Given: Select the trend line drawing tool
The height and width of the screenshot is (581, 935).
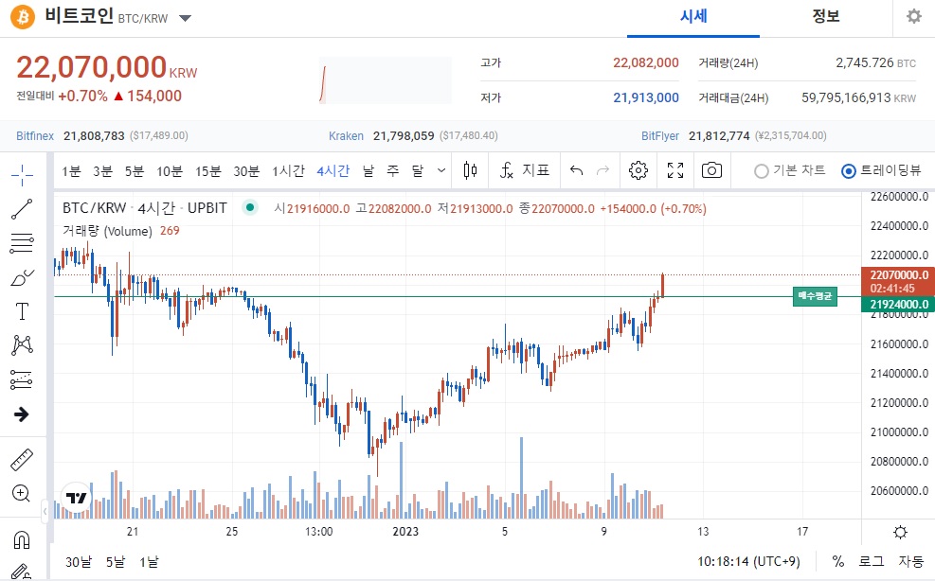Looking at the screenshot, I should [x=22, y=209].
